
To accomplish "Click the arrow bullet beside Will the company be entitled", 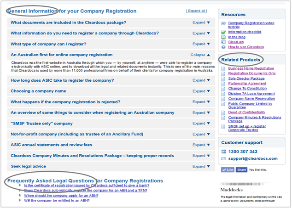I will (x=20, y=200).
